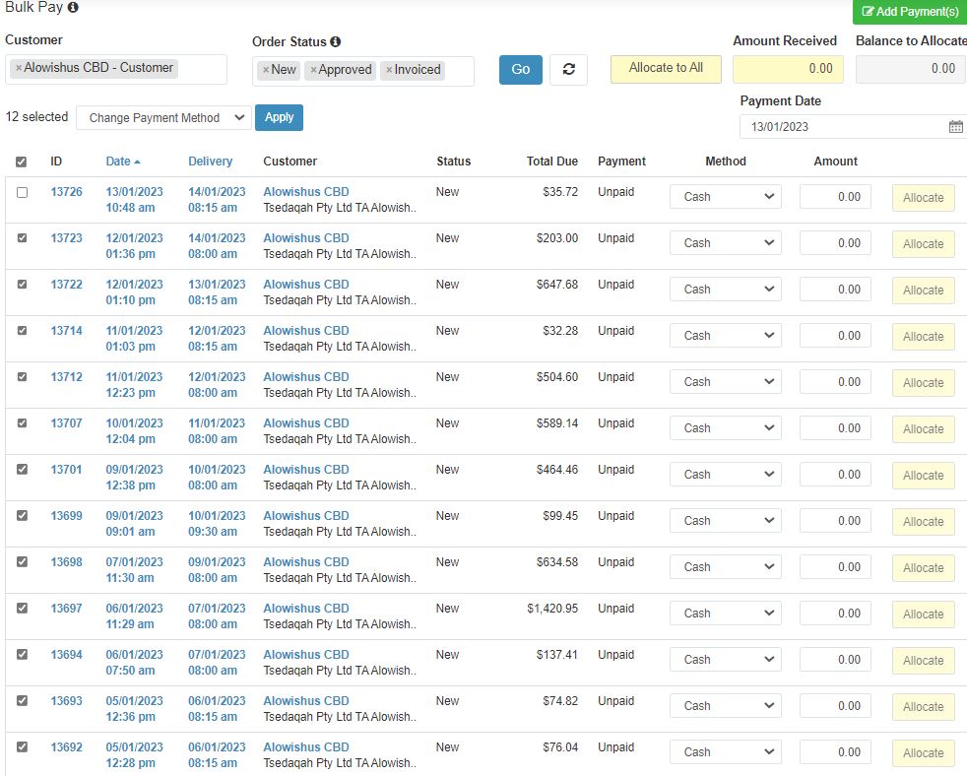Open order ID 13694 link

(67, 655)
